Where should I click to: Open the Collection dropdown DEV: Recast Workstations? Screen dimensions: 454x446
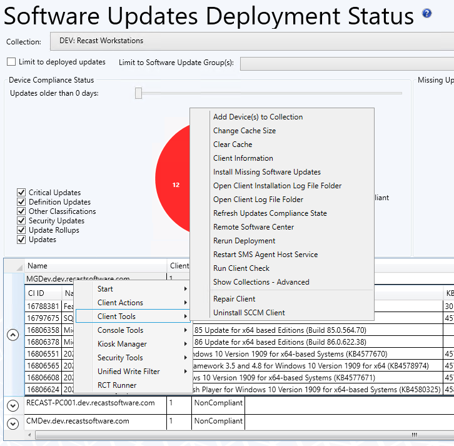coord(252,41)
